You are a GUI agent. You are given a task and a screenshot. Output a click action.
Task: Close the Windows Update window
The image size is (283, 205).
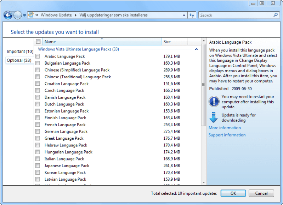[x=273, y=3]
